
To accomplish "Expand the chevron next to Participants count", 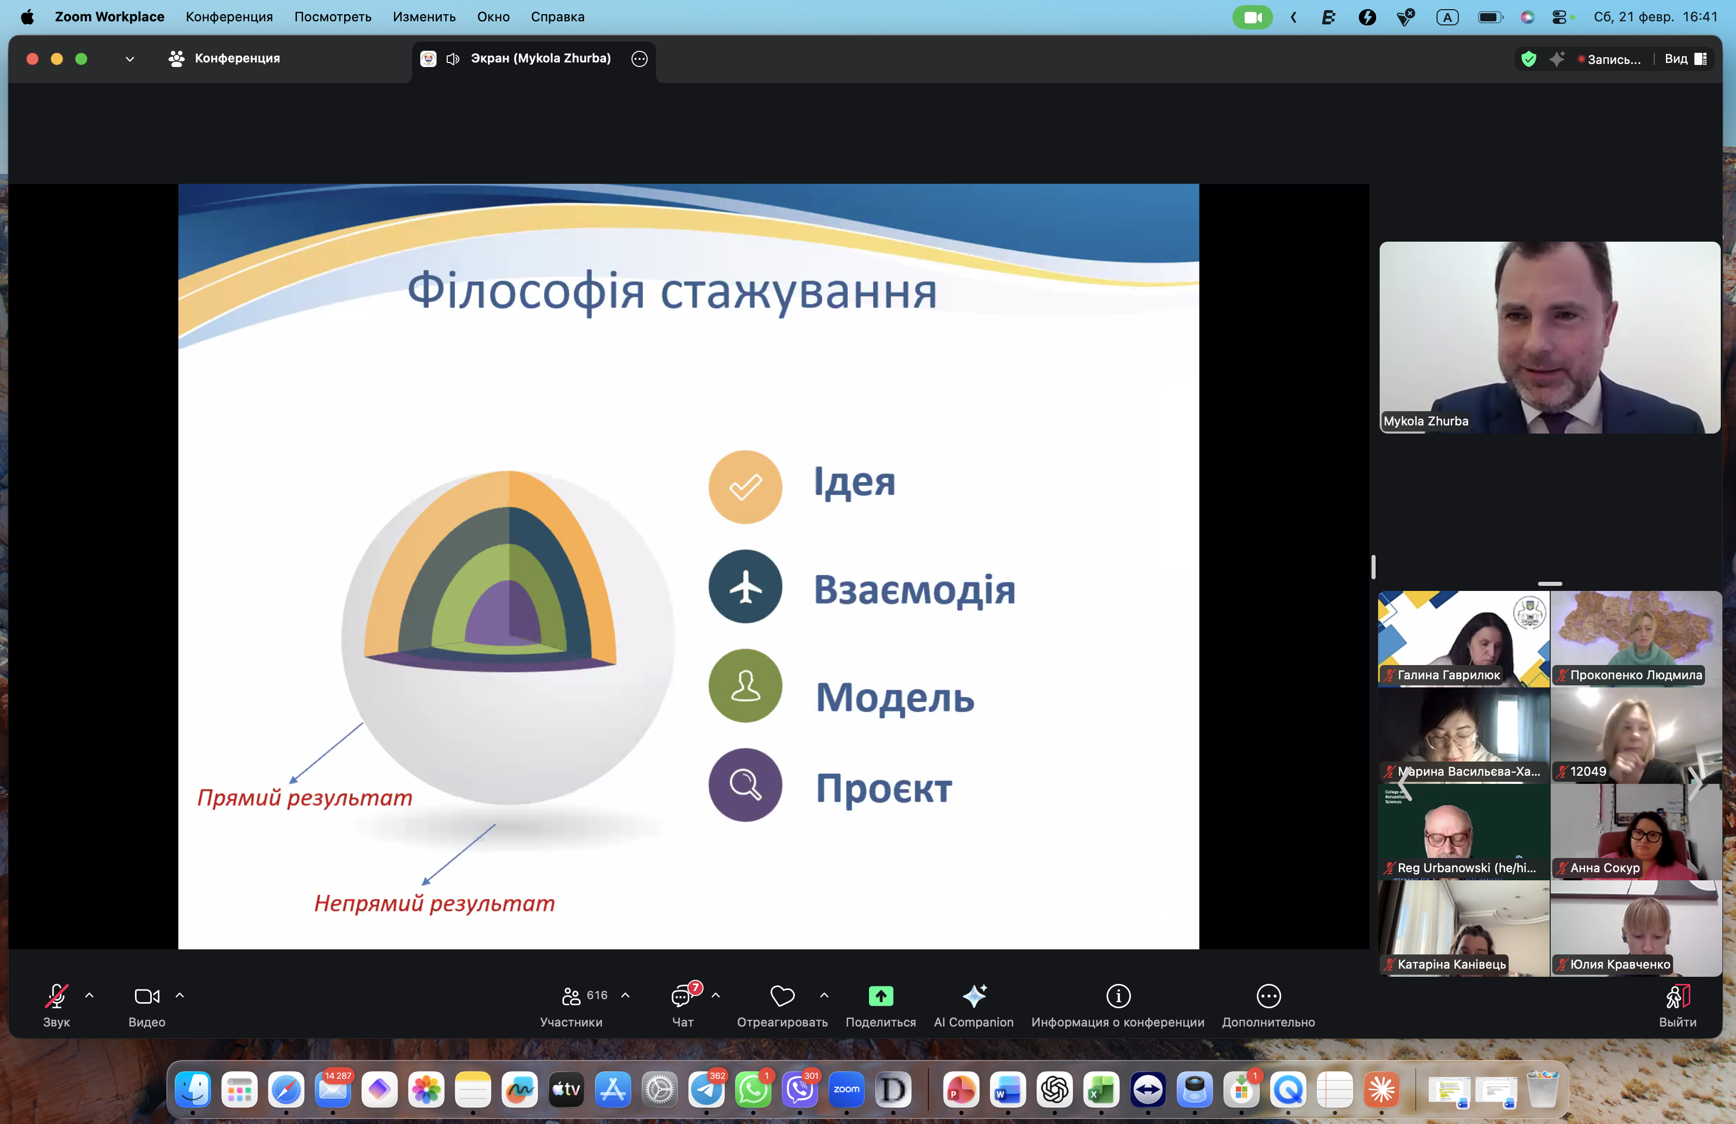I will pos(625,995).
